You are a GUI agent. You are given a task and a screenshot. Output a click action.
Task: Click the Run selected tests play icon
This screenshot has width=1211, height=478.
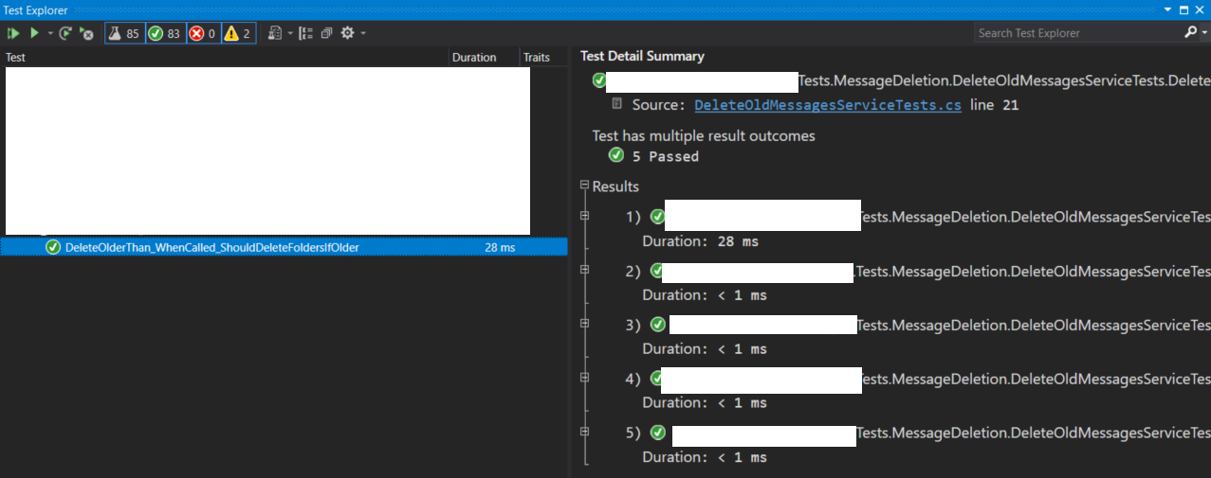(34, 33)
